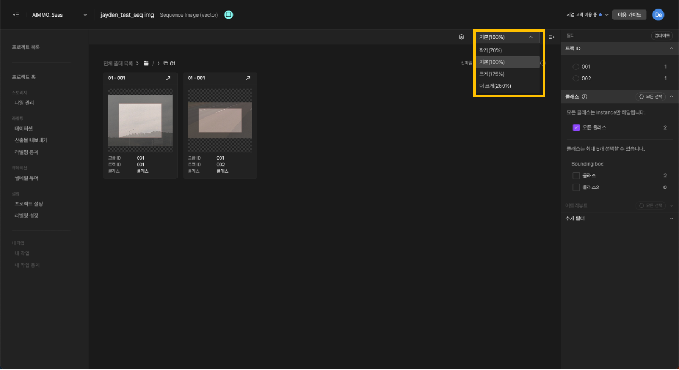This screenshot has width=679, height=370.
Task: Click the thumbnail image for track ID 002
Action: (220, 120)
